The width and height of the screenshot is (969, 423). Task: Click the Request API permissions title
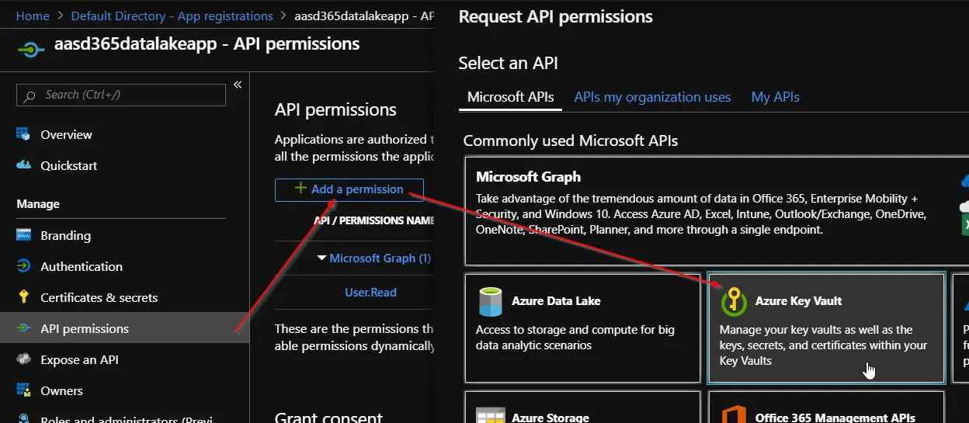pyautogui.click(x=556, y=16)
